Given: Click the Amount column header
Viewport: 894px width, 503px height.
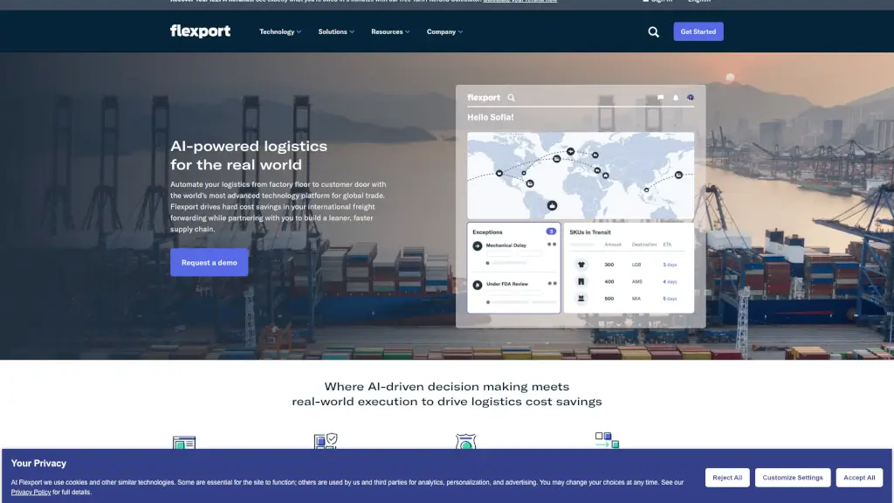Looking at the screenshot, I should pyautogui.click(x=613, y=245).
